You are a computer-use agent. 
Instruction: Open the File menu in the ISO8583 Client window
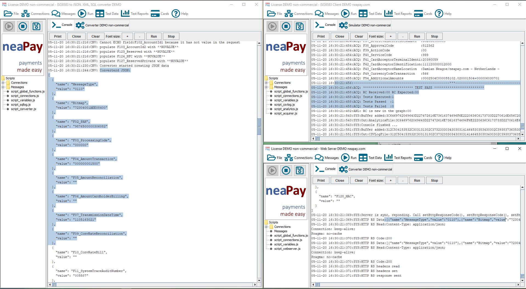point(275,13)
